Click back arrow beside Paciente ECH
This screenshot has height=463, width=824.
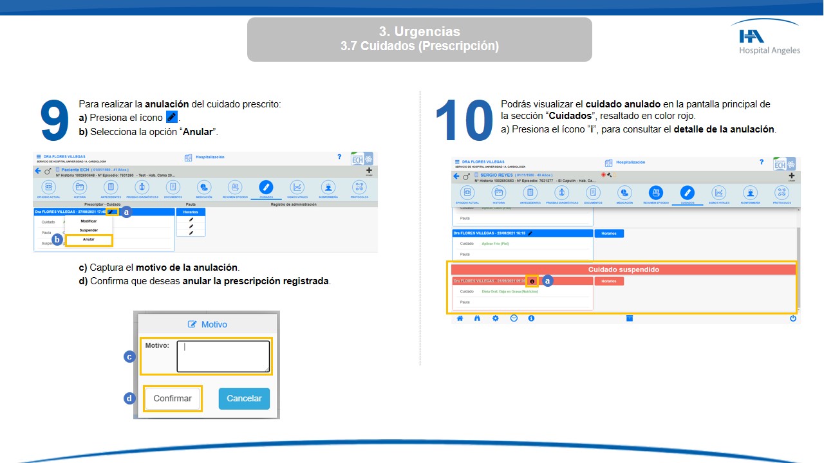coord(38,171)
